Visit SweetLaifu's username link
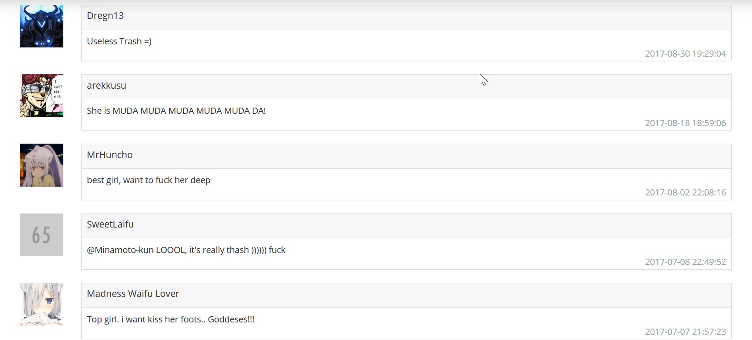 coord(110,224)
